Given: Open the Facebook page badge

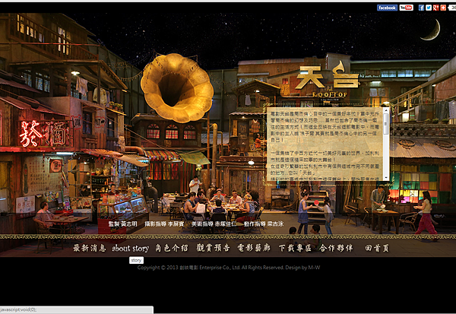Looking at the screenshot, I should (x=387, y=8).
